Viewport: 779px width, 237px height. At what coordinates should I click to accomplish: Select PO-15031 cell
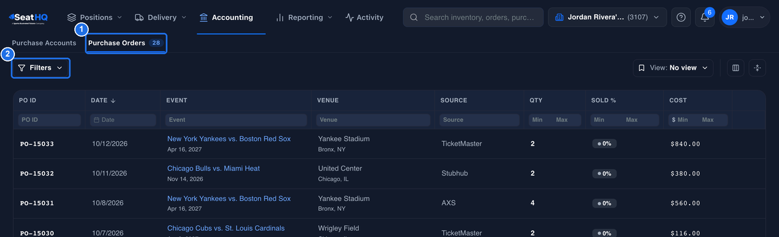pyautogui.click(x=37, y=203)
